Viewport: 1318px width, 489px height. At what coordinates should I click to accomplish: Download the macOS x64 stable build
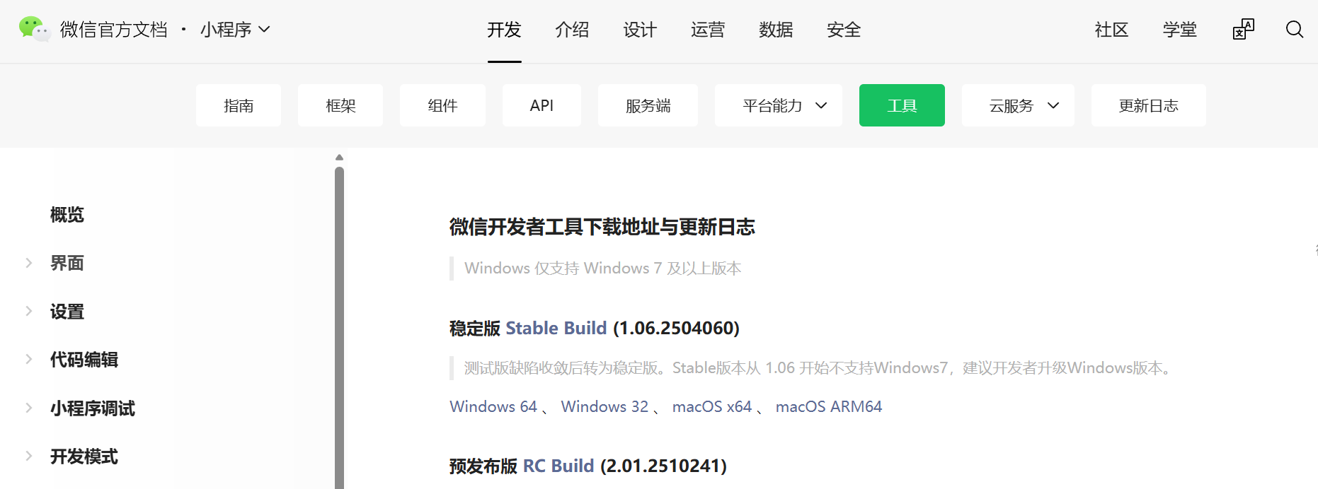point(712,406)
